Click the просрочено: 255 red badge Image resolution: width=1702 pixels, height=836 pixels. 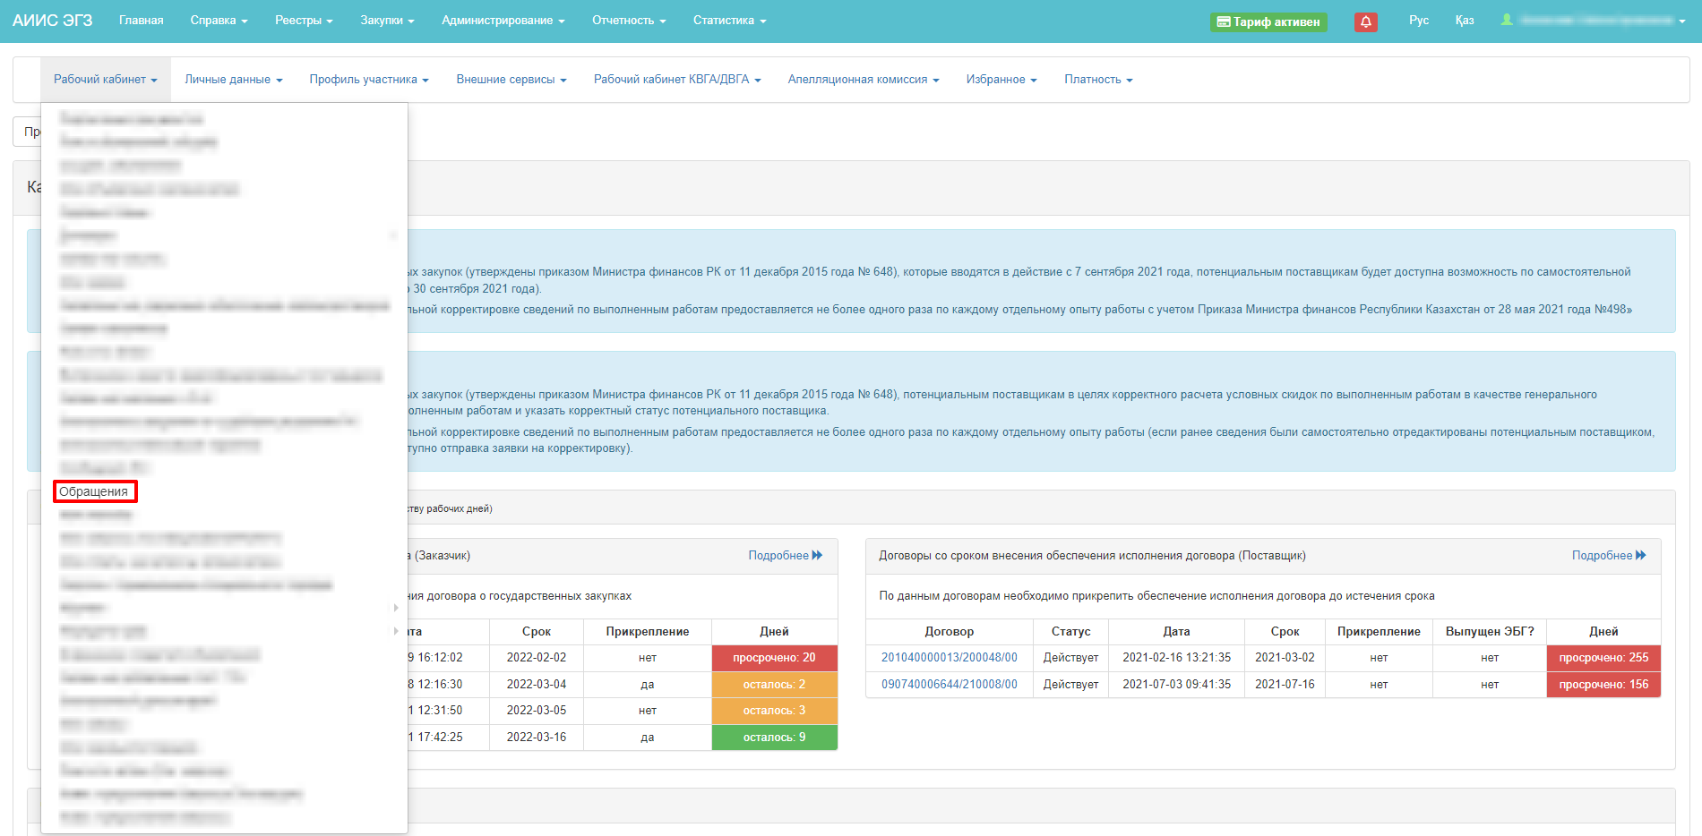pos(1603,658)
